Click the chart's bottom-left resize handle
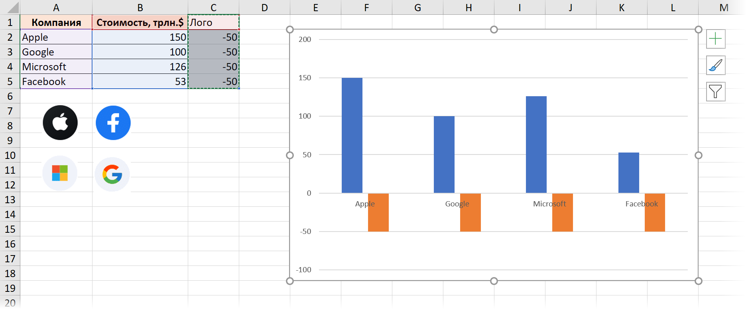The height and width of the screenshot is (309, 746). [290, 281]
